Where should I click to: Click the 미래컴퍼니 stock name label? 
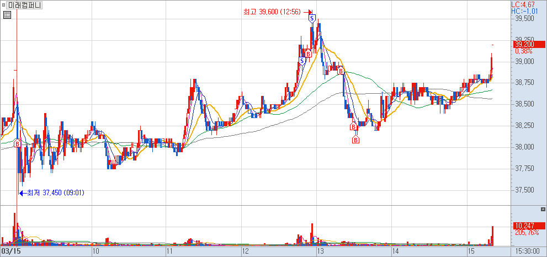click(24, 5)
